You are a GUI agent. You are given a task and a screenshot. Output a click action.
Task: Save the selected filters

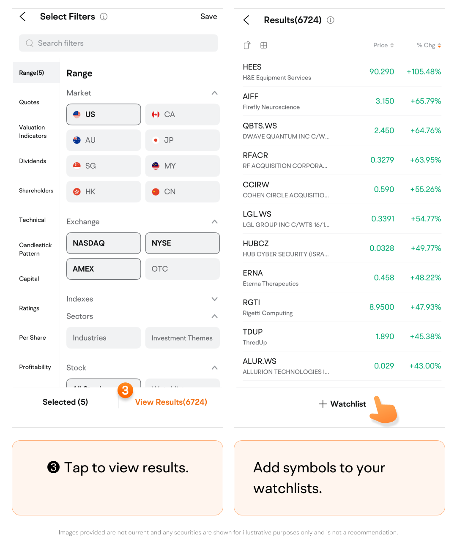coord(209,16)
